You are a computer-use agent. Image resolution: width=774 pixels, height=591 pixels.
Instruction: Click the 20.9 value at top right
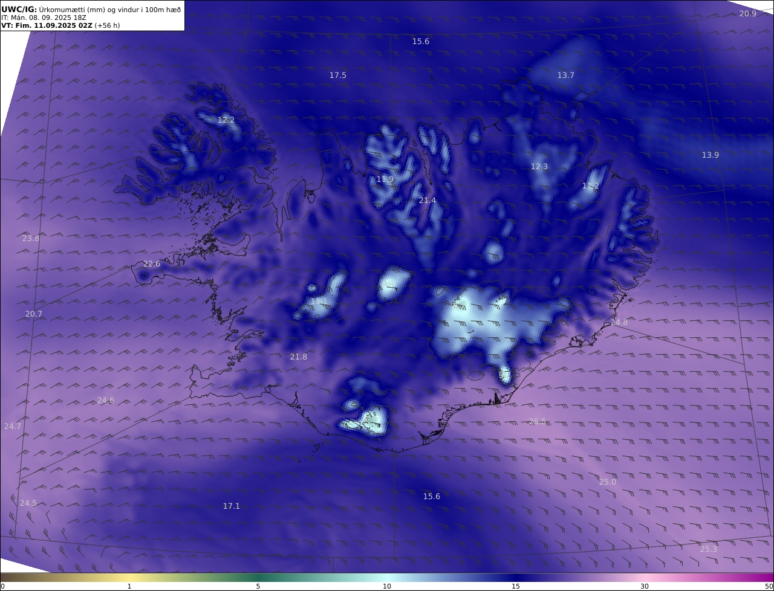pyautogui.click(x=748, y=13)
